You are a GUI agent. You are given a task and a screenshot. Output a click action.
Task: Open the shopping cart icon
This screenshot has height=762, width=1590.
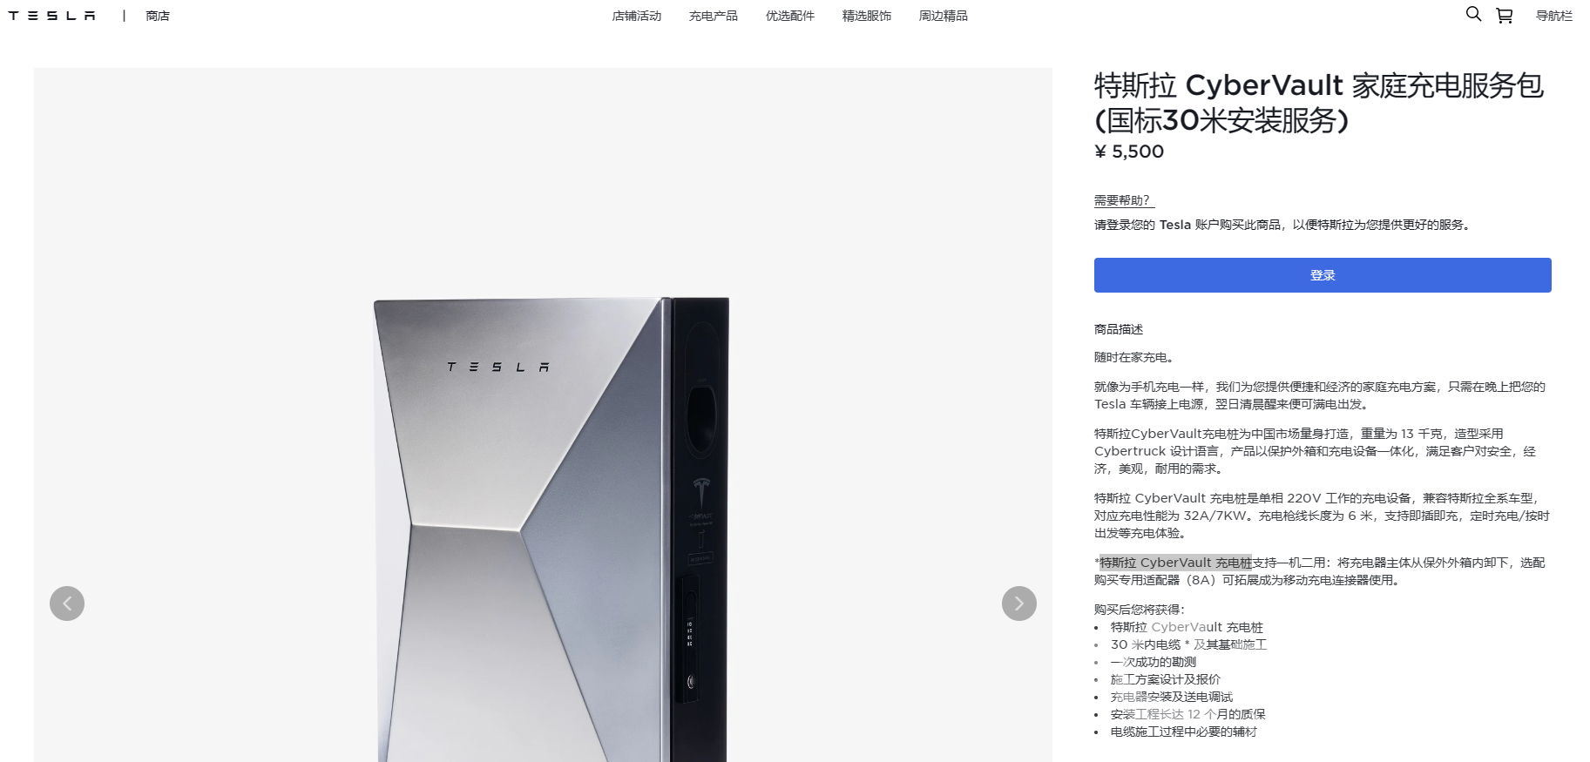pos(1505,16)
